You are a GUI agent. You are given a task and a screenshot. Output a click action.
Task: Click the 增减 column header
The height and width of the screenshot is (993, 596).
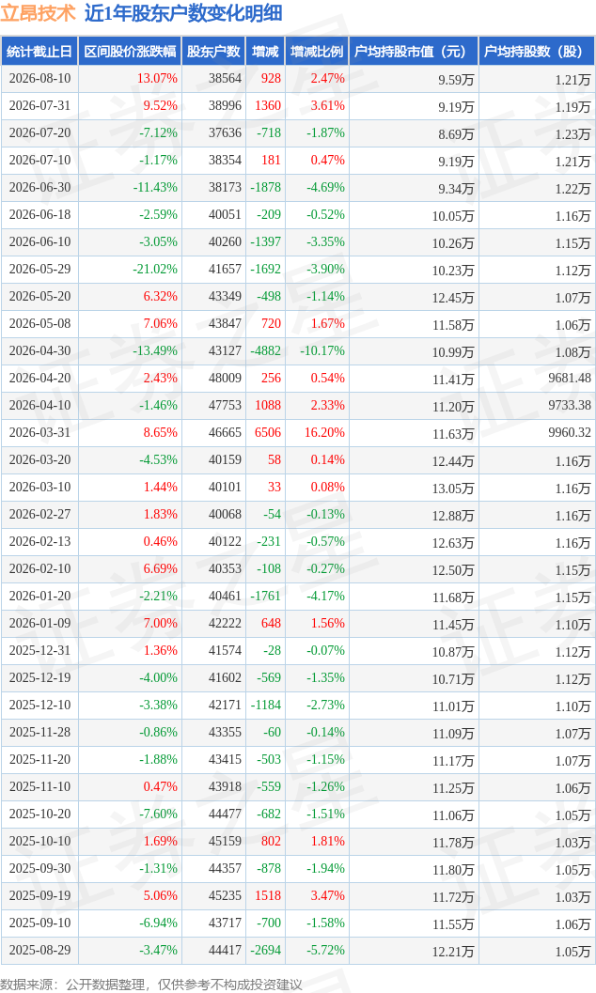tap(265, 52)
